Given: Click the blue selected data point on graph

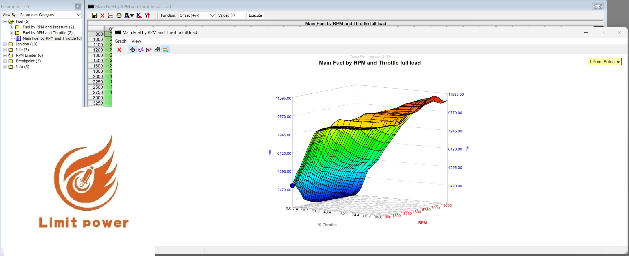Looking at the screenshot, I should (292, 186).
